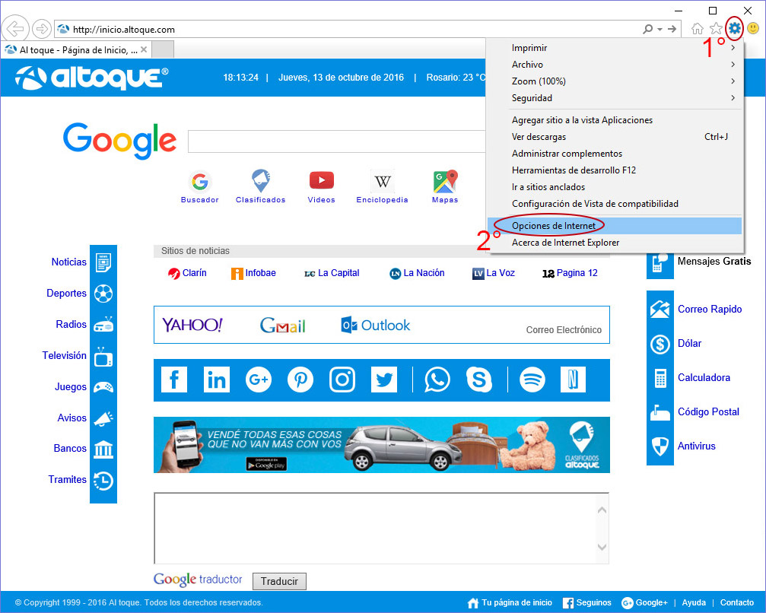
Task: Go forward with the Forward arrow button
Action: click(42, 30)
